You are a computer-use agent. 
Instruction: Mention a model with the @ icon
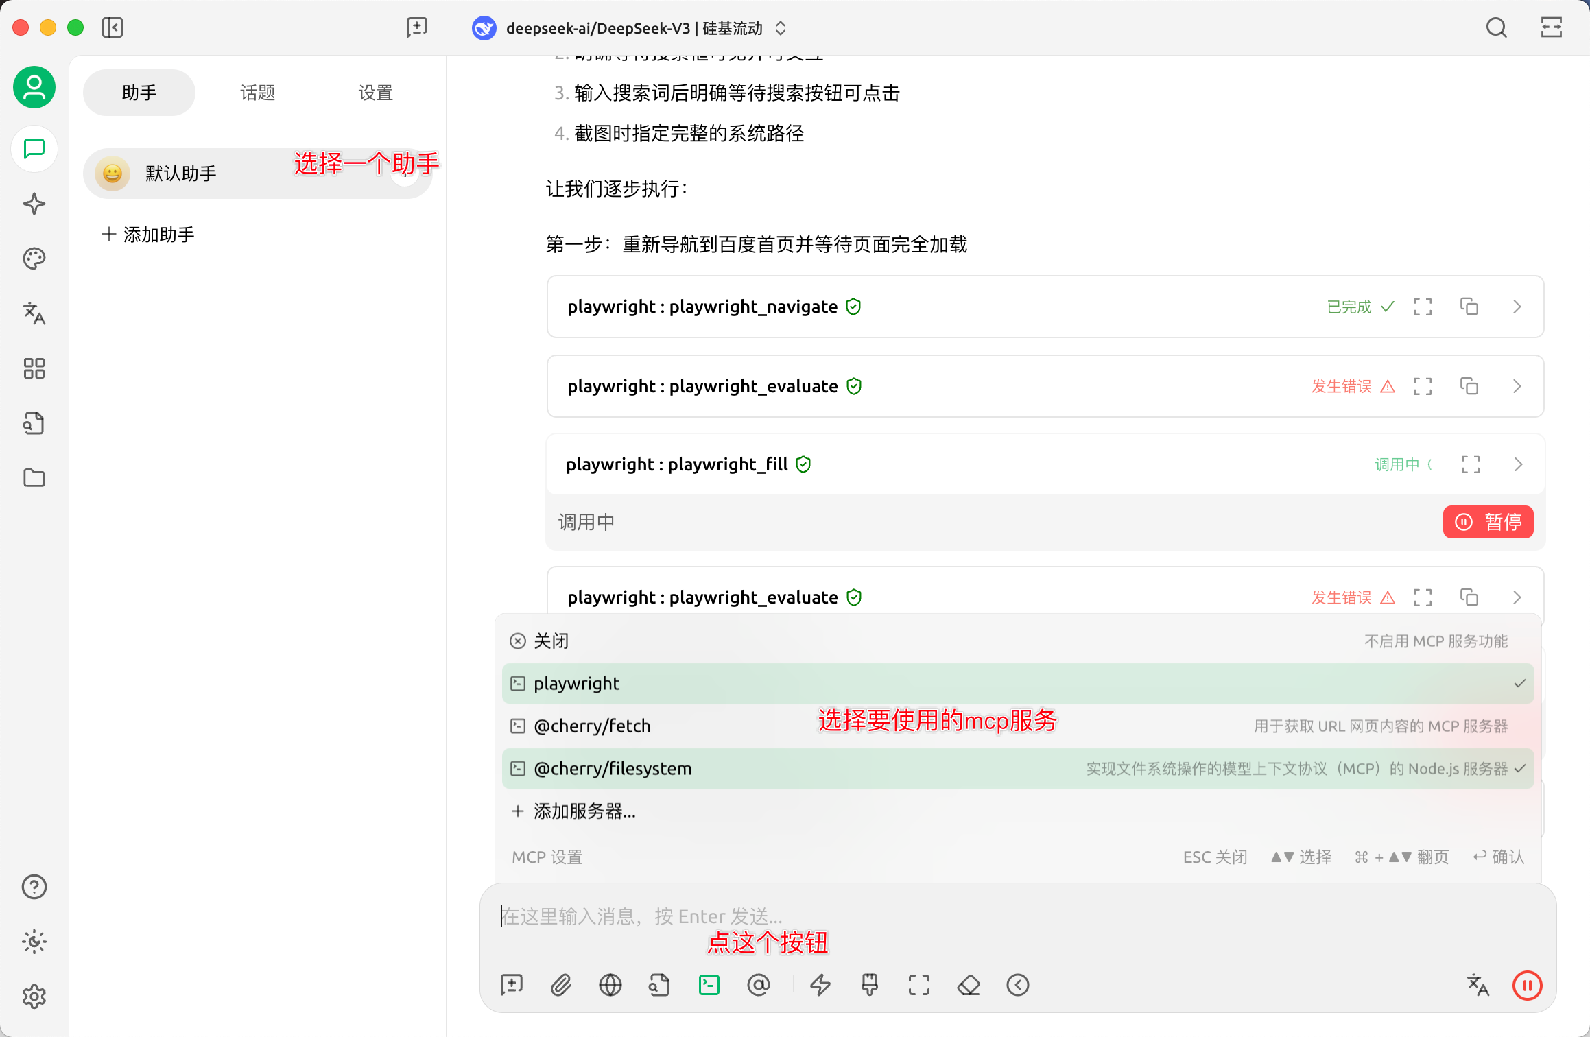(759, 985)
